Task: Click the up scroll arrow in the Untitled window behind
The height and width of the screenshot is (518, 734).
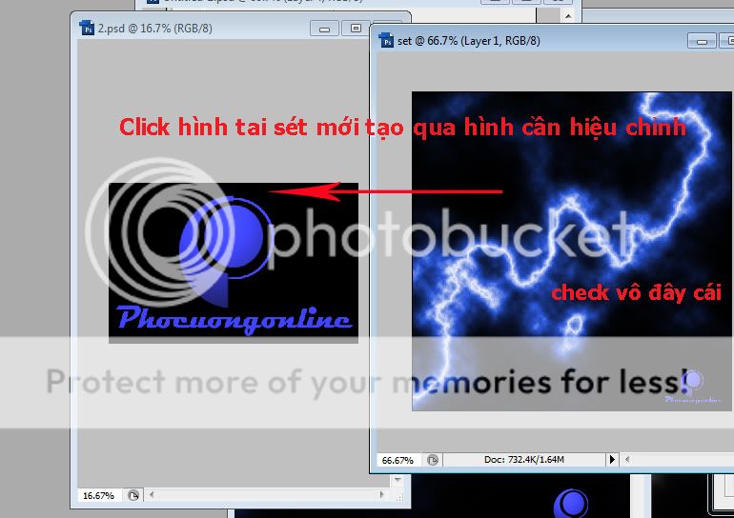Action: pos(568,16)
